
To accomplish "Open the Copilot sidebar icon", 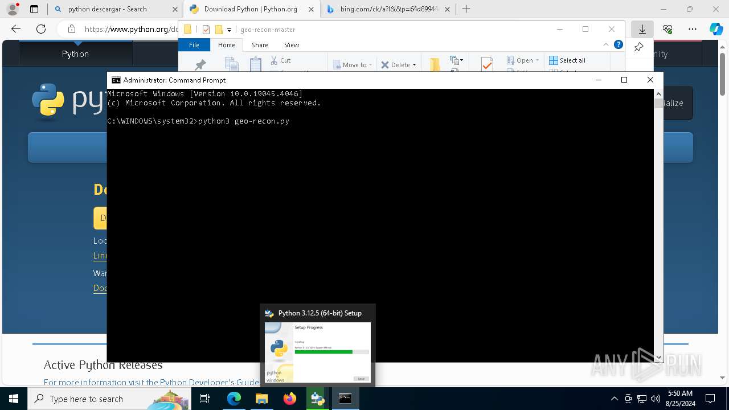I will (x=716, y=29).
